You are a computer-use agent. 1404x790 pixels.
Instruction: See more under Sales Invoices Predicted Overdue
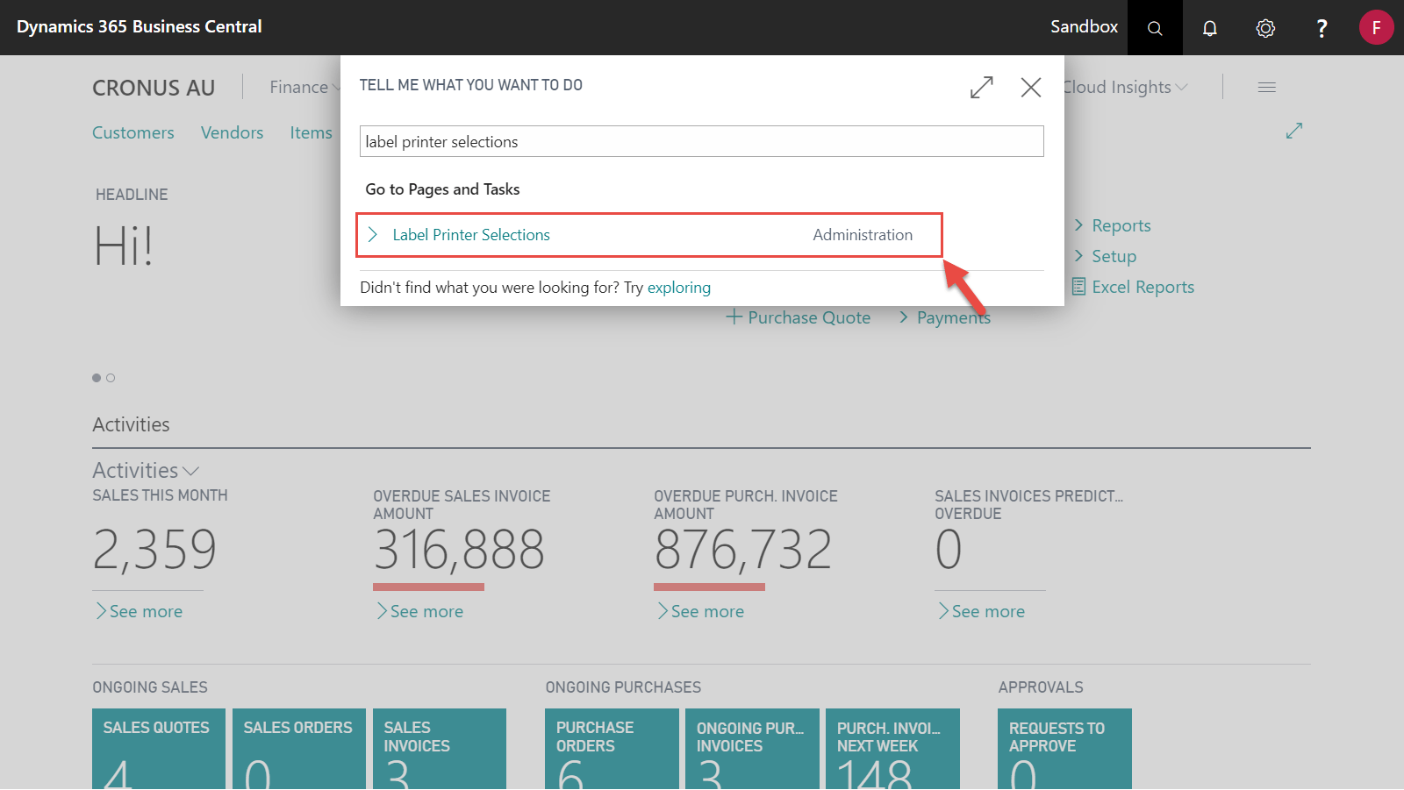(x=981, y=611)
